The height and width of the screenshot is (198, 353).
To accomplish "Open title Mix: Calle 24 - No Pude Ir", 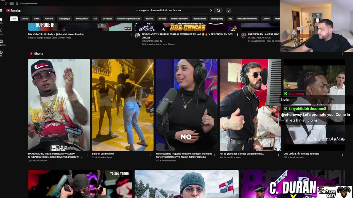I will point(56,34).
